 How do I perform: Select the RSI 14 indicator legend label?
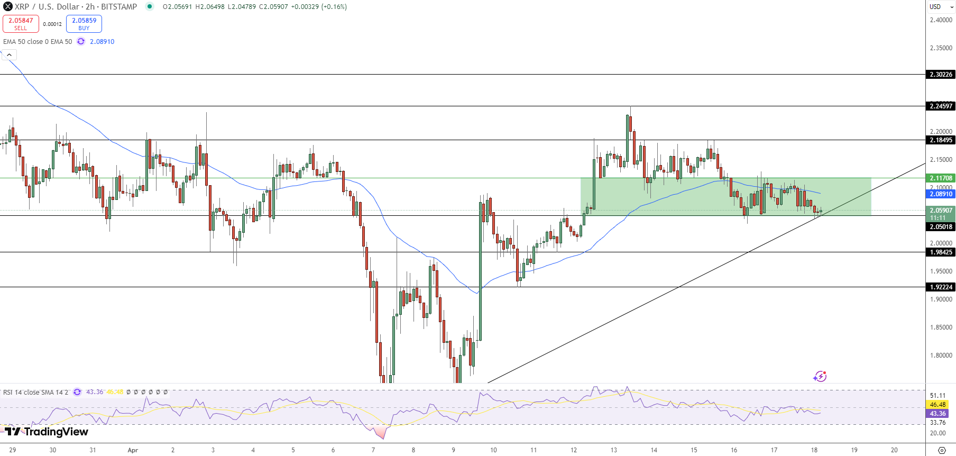click(x=36, y=393)
